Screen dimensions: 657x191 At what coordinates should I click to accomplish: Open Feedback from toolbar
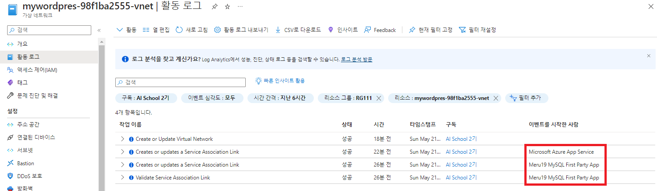[380, 30]
